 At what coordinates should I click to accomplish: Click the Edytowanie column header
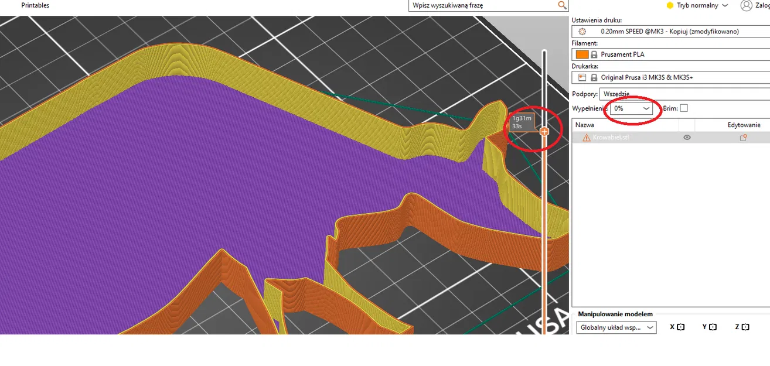tap(744, 125)
